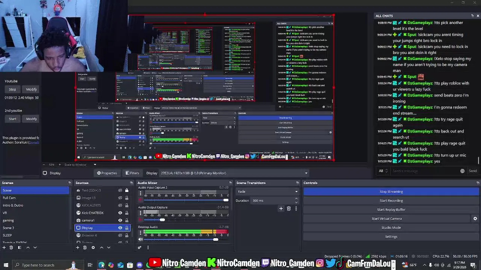Unlock the Text (GDI+) 3 source
Image resolution: width=481 pixels, height=270 pixels.
coord(127,190)
